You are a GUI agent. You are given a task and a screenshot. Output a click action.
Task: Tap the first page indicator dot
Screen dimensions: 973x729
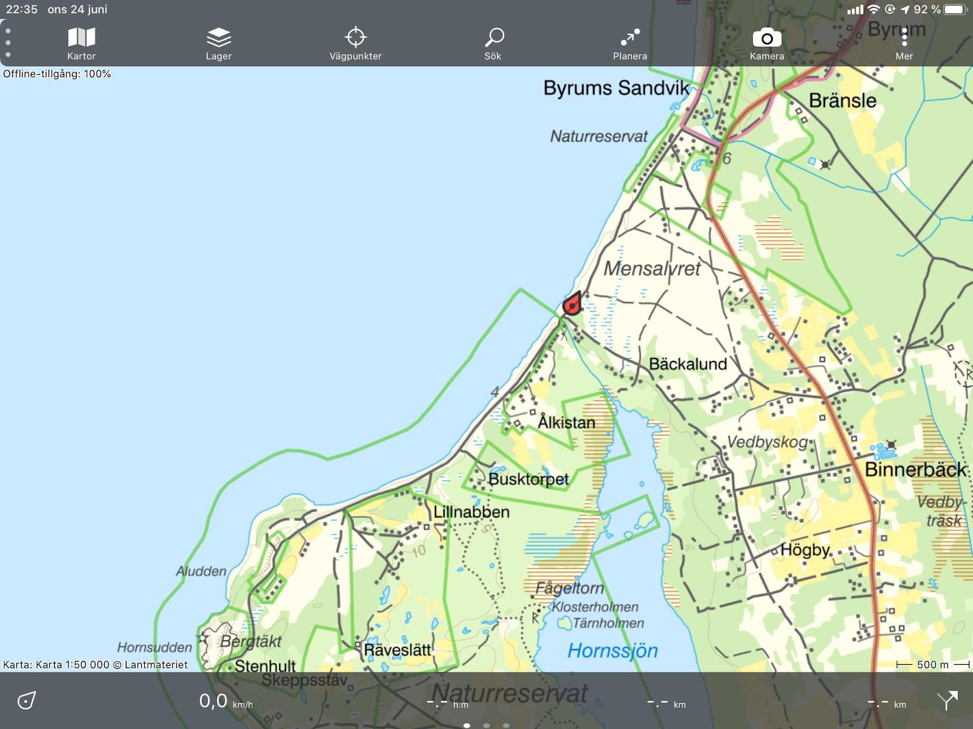click(x=466, y=725)
